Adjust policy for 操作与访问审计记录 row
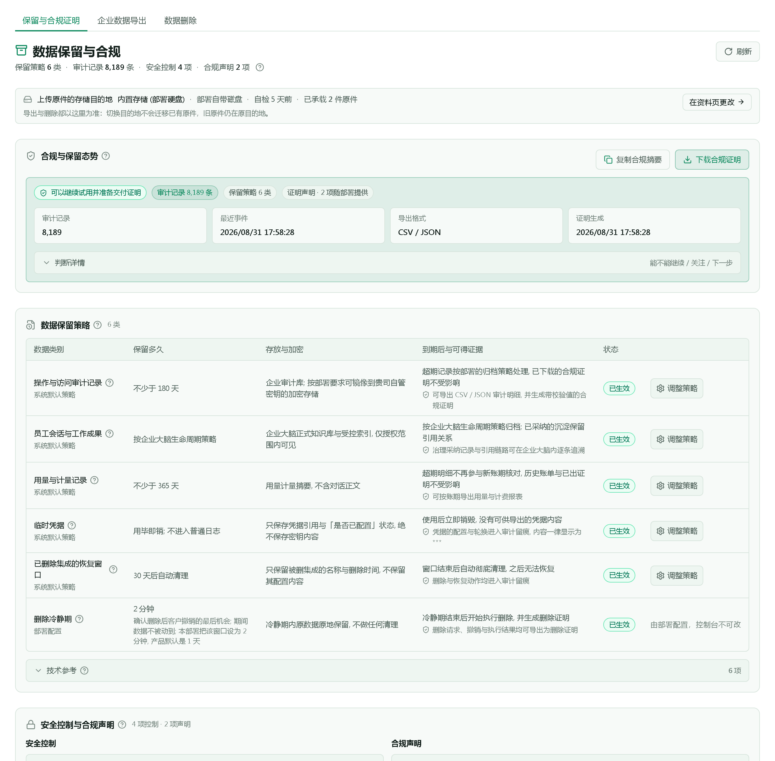The width and height of the screenshot is (775, 761). (x=677, y=388)
